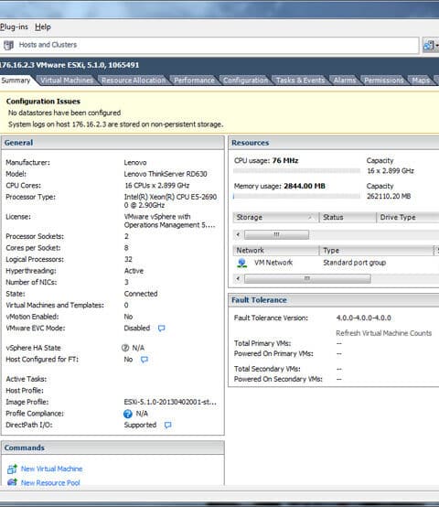Switch to the Alarms tab

(x=345, y=81)
